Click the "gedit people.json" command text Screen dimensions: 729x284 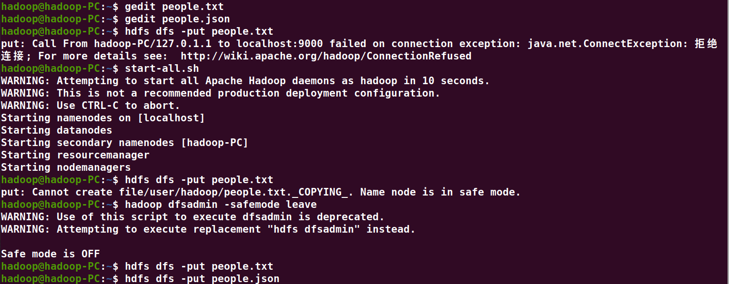coord(177,19)
